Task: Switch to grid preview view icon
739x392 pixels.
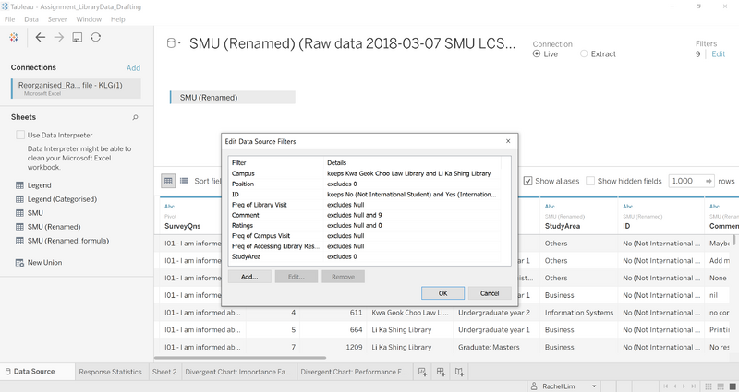Action: [x=168, y=181]
